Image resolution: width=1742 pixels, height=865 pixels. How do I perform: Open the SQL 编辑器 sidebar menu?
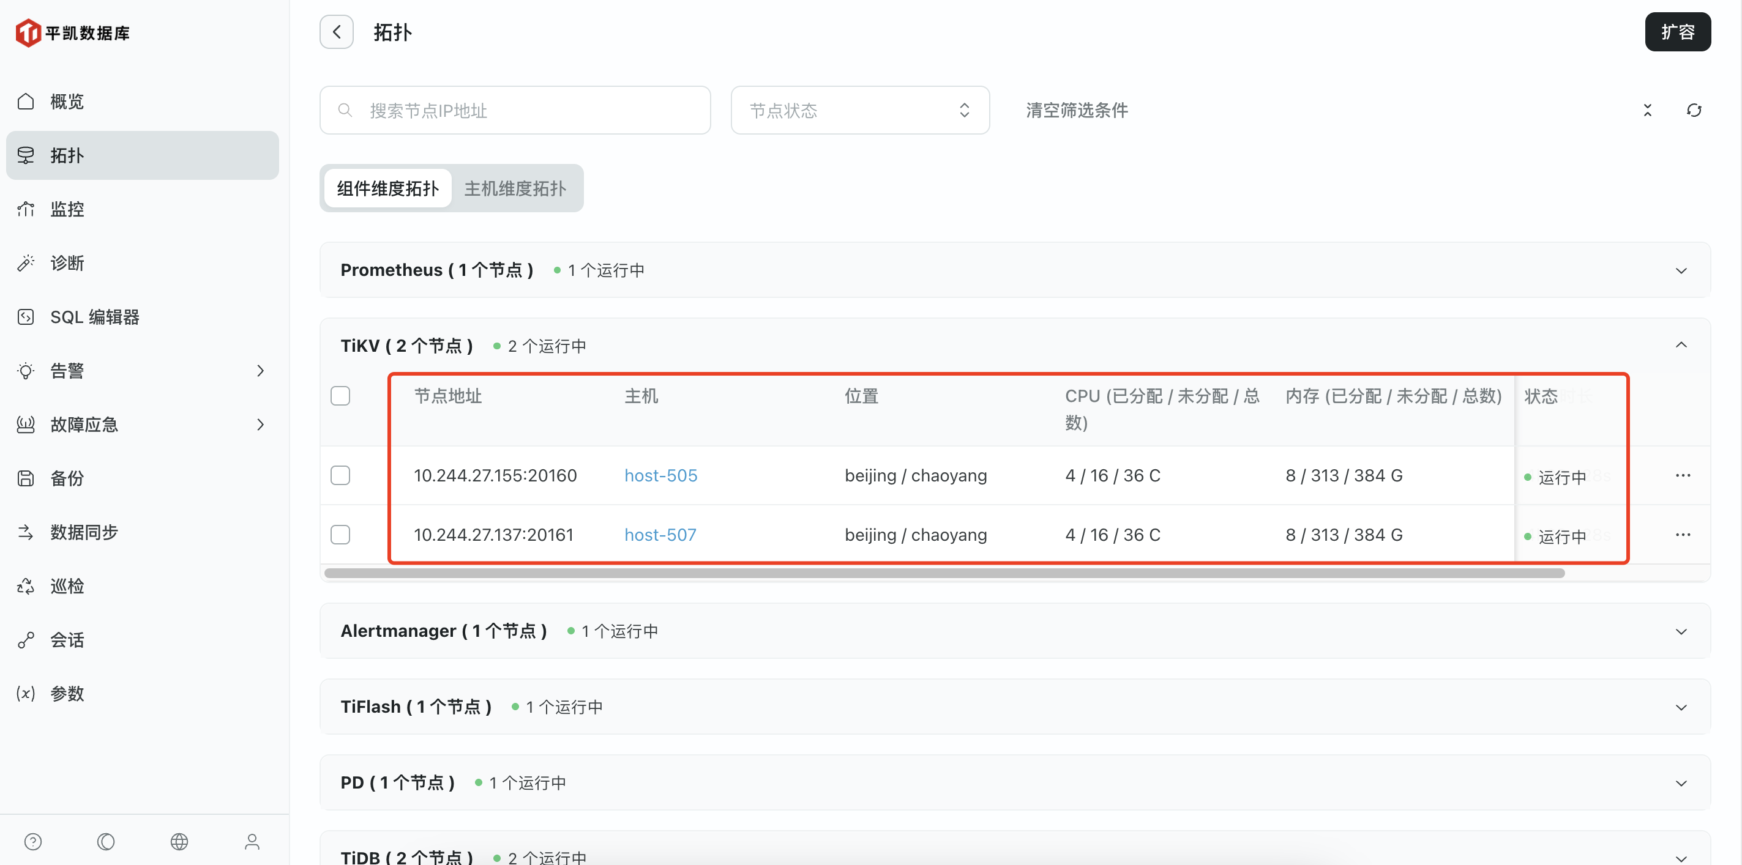pyautogui.click(x=95, y=317)
